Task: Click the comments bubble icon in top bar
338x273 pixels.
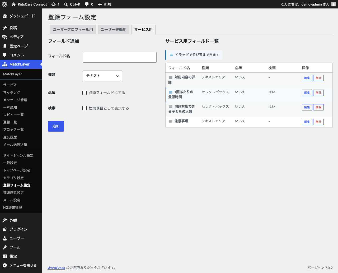Action: [87, 4]
